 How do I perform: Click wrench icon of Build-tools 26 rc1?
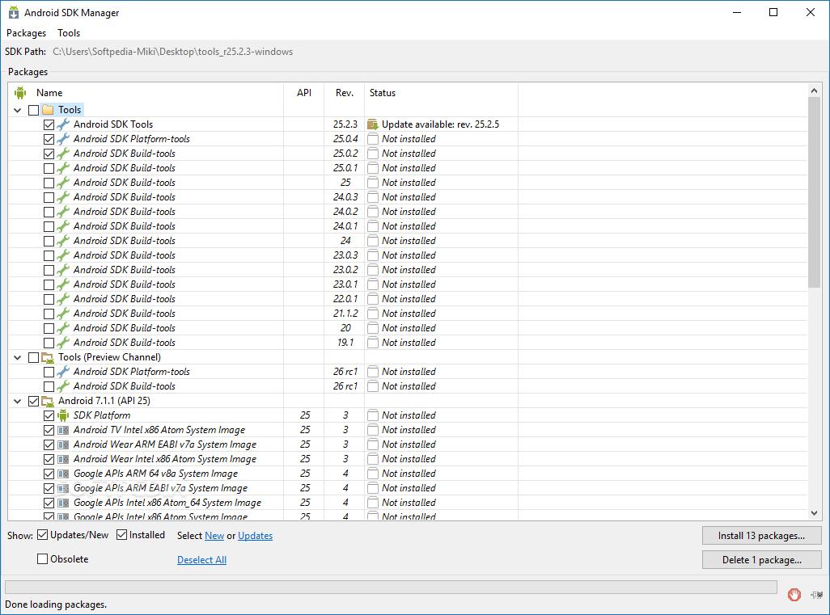pyautogui.click(x=63, y=386)
